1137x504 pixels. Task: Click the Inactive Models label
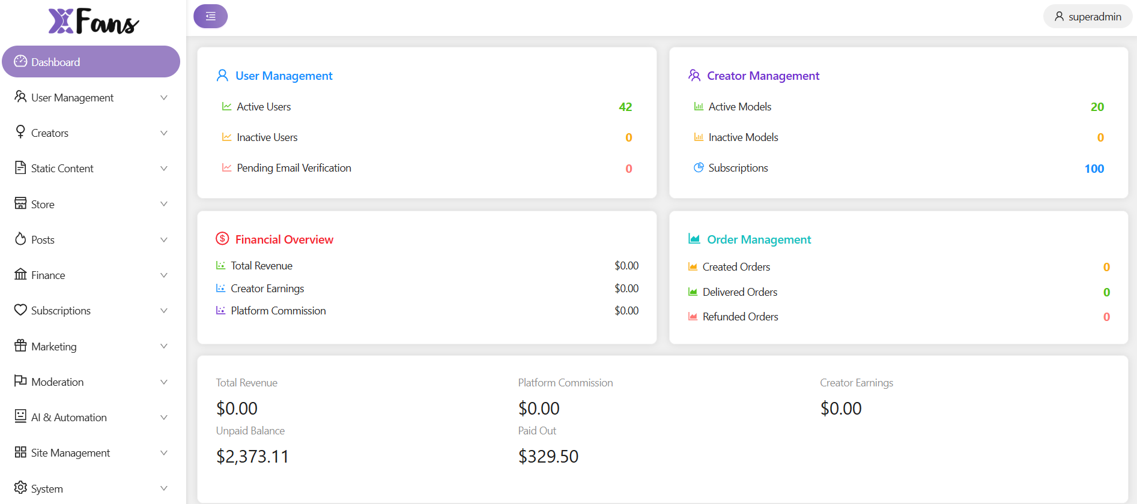(743, 137)
